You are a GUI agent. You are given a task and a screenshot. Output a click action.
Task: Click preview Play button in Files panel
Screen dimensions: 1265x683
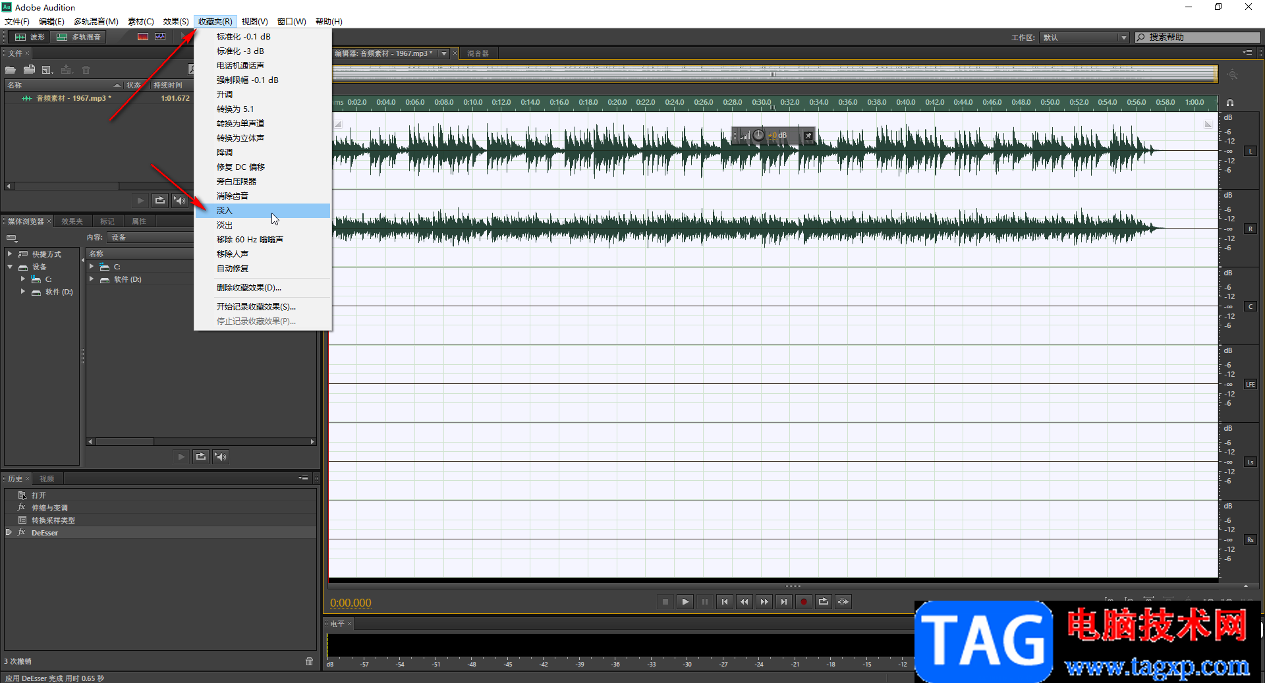140,200
